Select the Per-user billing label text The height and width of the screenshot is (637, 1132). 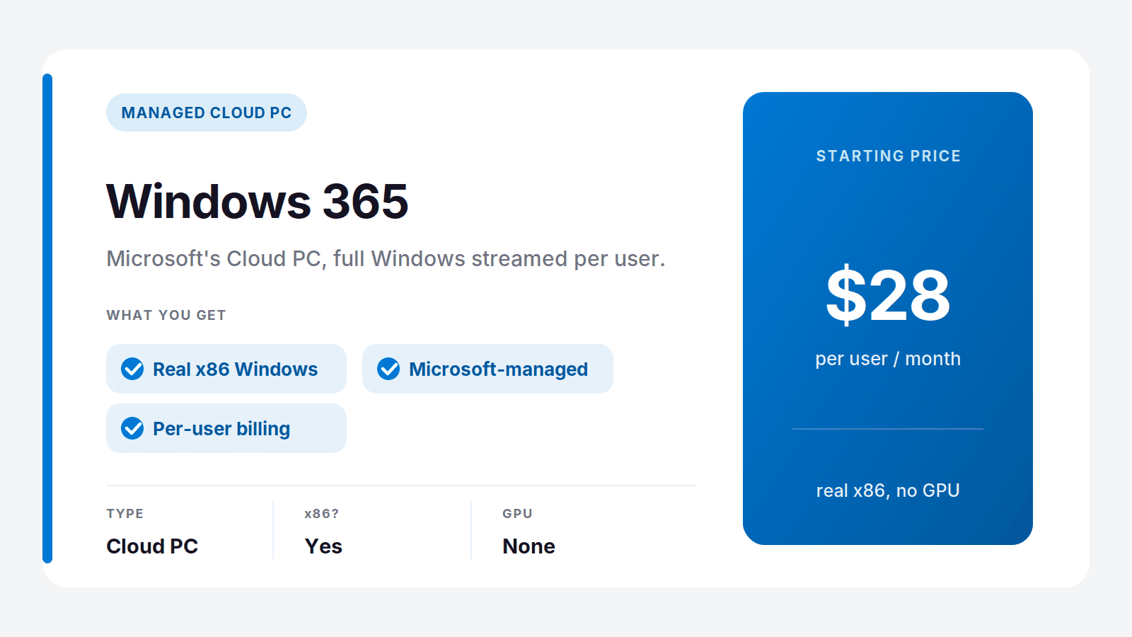click(x=221, y=429)
